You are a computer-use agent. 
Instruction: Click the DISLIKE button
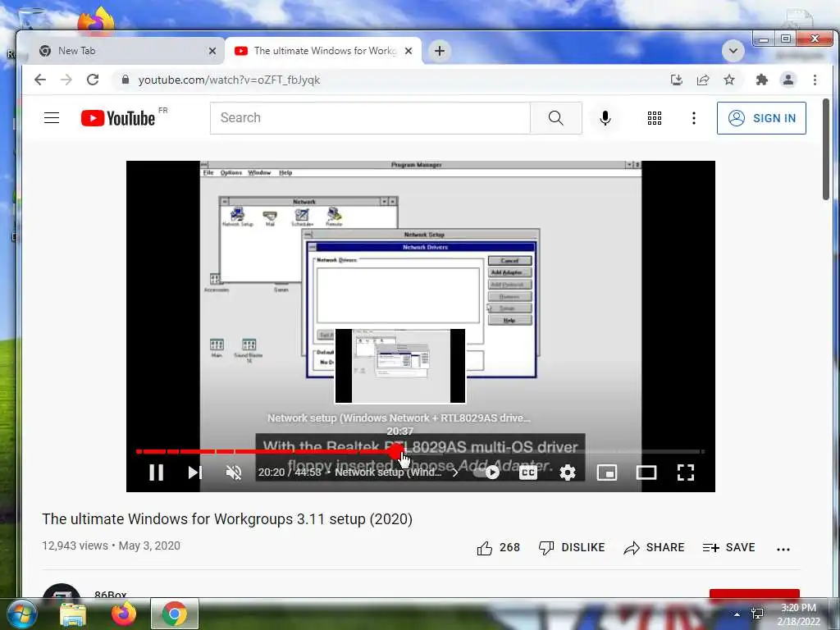(572, 547)
